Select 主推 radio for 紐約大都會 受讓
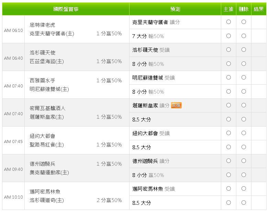The height and width of the screenshot is (213, 270). pos(228,133)
